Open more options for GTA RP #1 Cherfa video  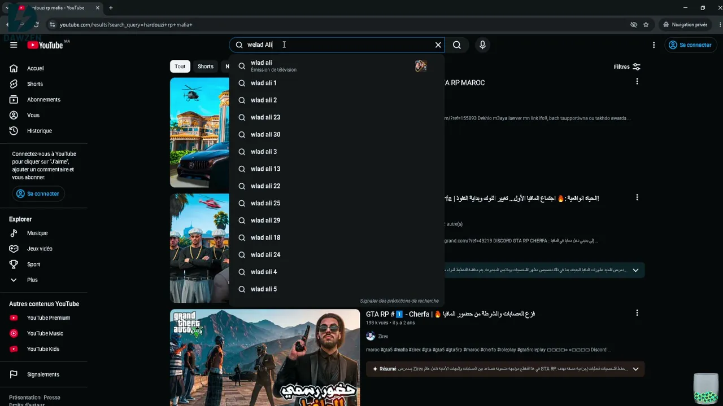click(637, 313)
